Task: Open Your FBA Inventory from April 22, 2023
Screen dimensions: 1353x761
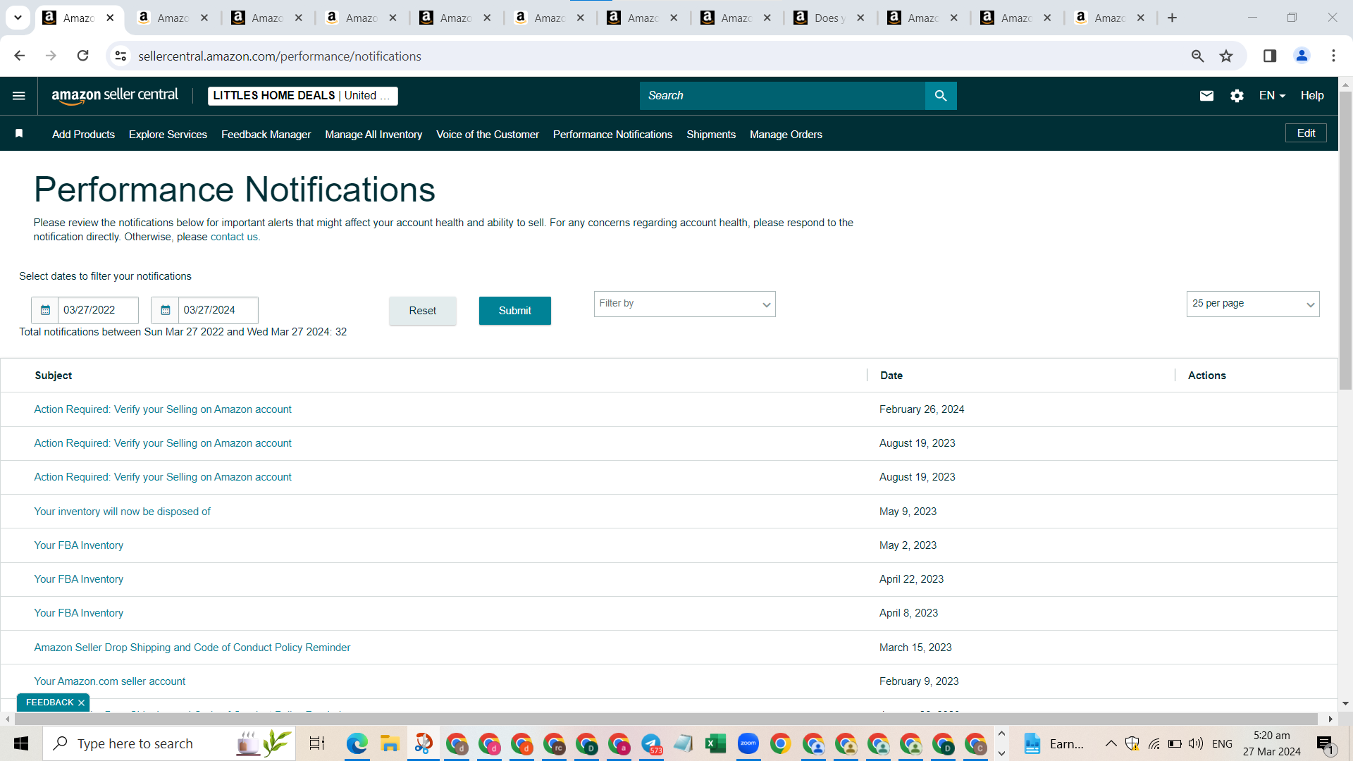Action: tap(79, 579)
